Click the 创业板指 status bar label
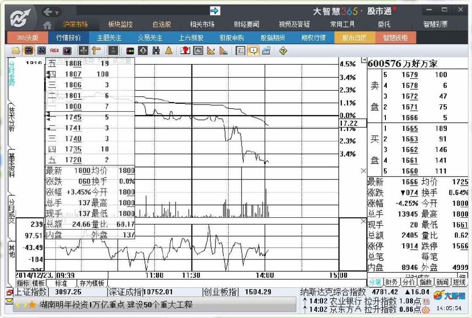The width and height of the screenshot is (472, 318). (220, 292)
